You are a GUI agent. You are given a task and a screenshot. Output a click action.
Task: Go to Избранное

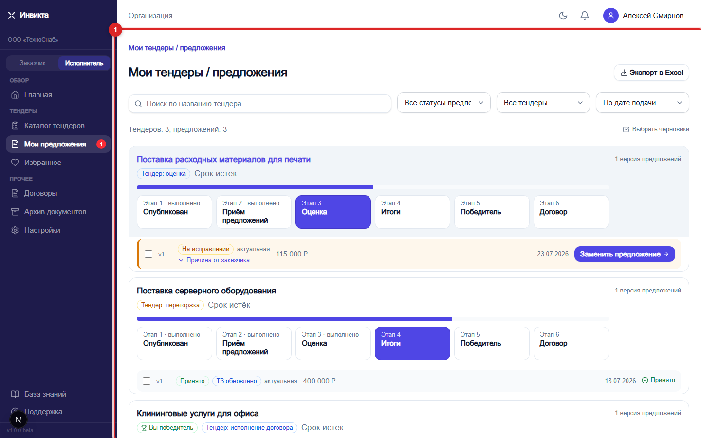click(x=58, y=163)
